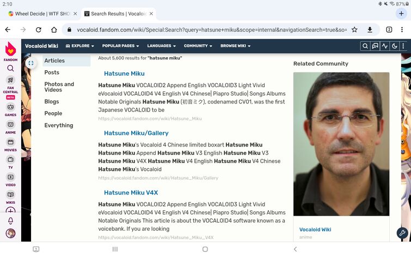
Task: Select the Articles search filter
Action: tap(66, 60)
